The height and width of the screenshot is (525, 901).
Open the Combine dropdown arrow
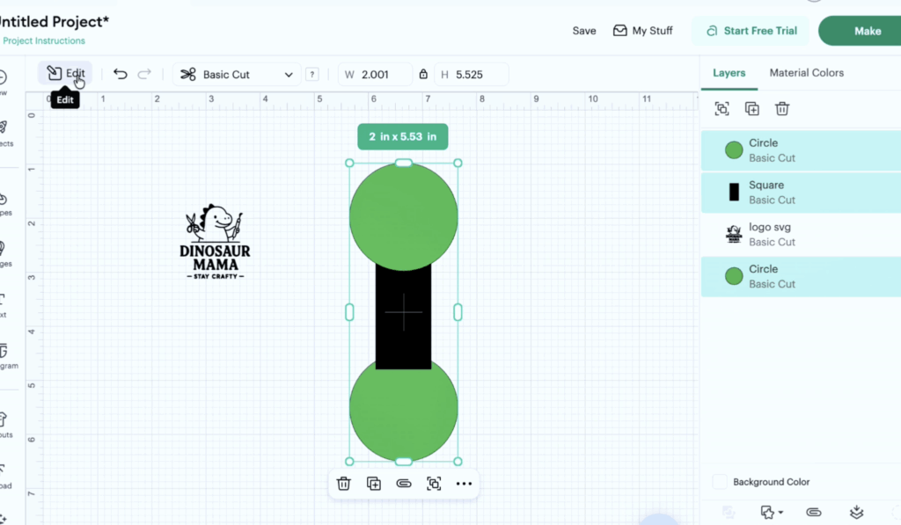coord(780,513)
